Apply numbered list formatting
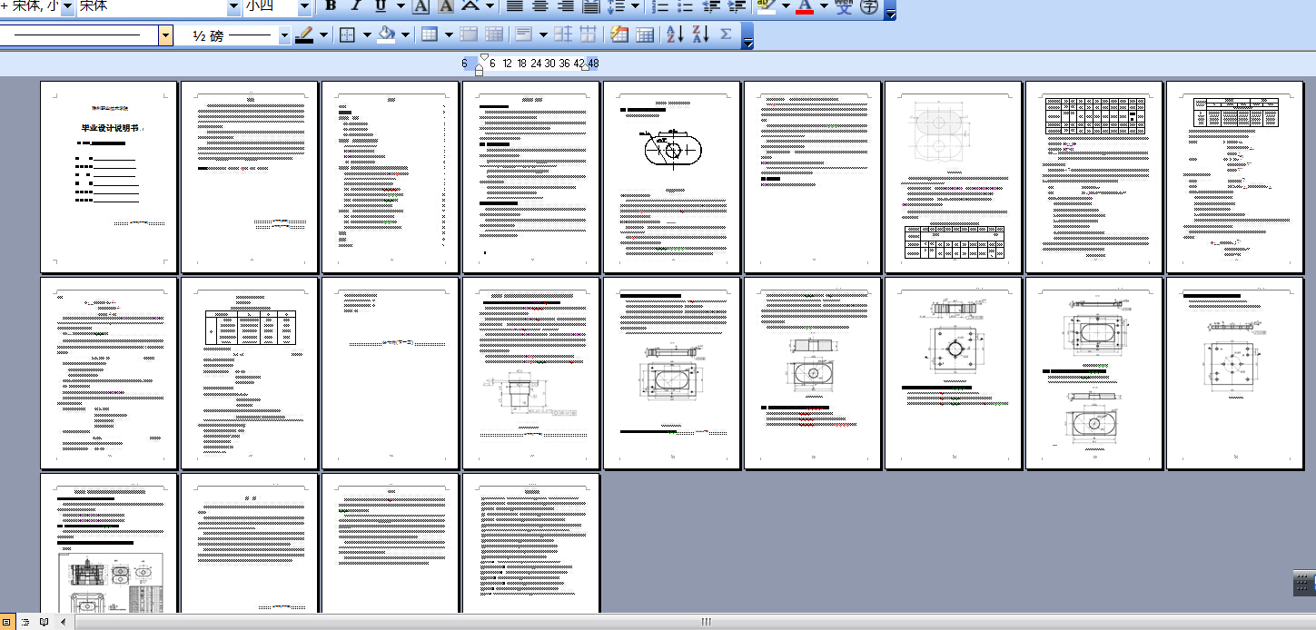Image resolution: width=1316 pixels, height=630 pixels. click(661, 6)
